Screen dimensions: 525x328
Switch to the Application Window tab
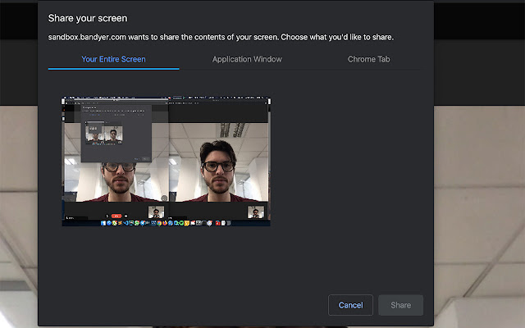coord(247,59)
